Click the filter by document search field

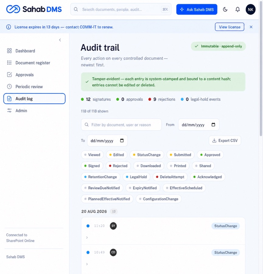click(x=121, y=125)
